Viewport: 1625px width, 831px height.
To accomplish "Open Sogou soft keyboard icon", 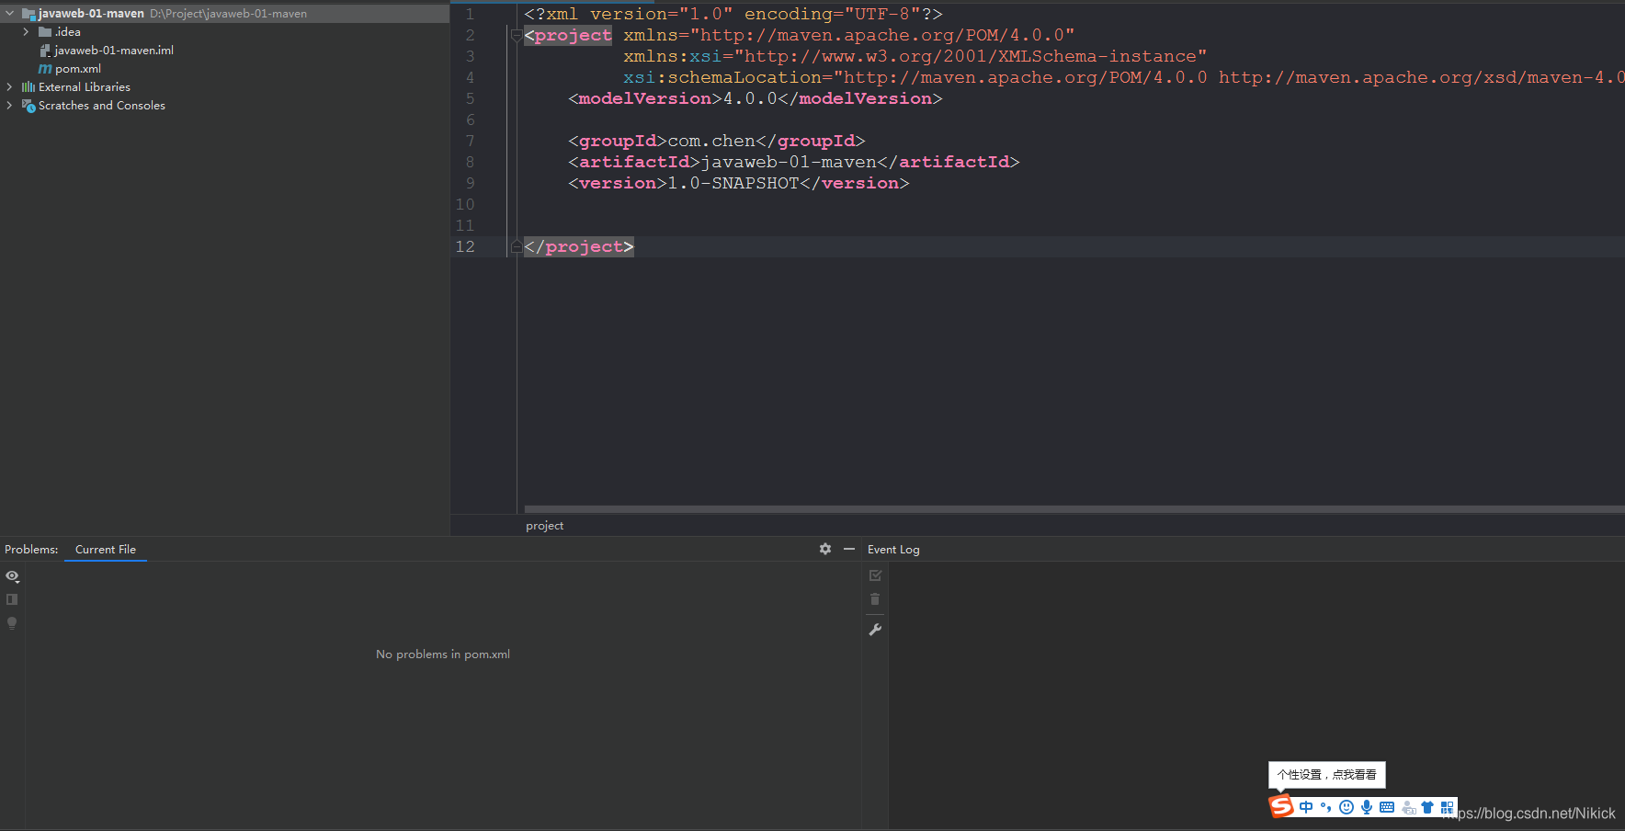I will 1387,807.
